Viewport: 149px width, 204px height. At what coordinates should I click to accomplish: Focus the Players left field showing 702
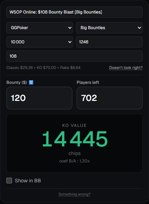[x=109, y=98]
